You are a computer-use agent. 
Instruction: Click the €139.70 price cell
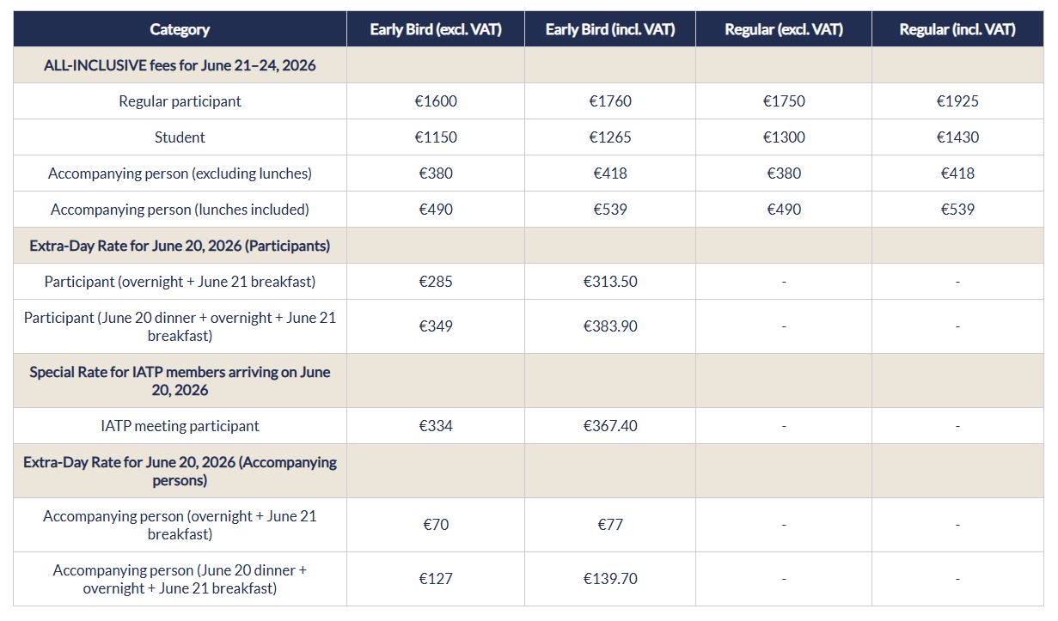610,579
